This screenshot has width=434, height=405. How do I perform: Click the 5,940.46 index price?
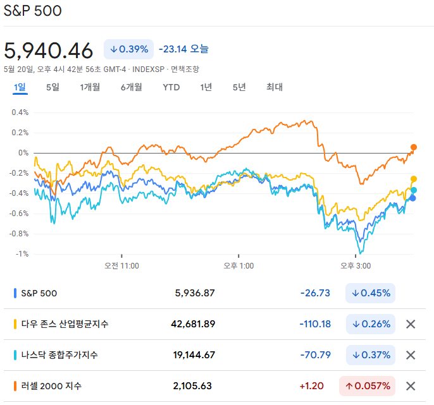click(x=49, y=51)
